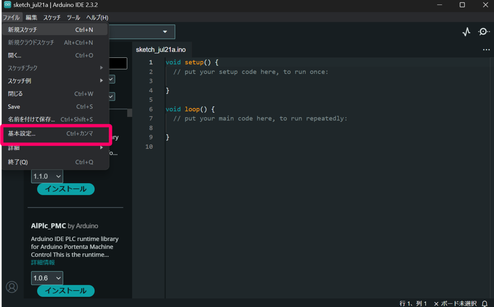
Task: Click the AlPlc_PMC library title
Action: 49,226
